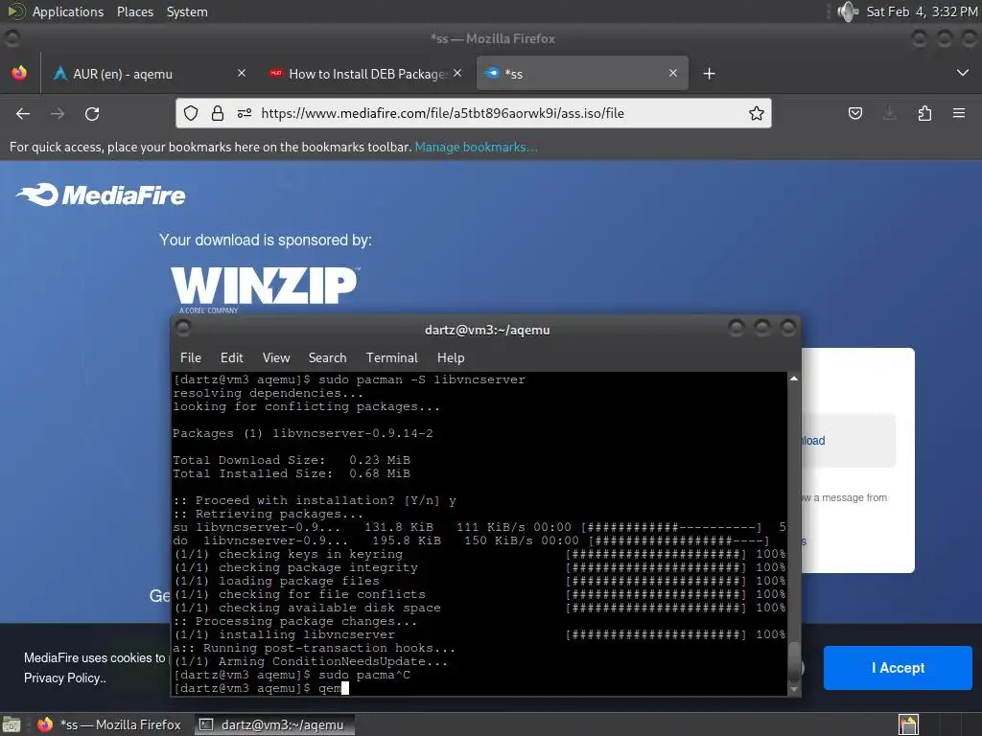982x736 pixels.
Task: Click text 'checking keys in keyring'
Action: (310, 555)
